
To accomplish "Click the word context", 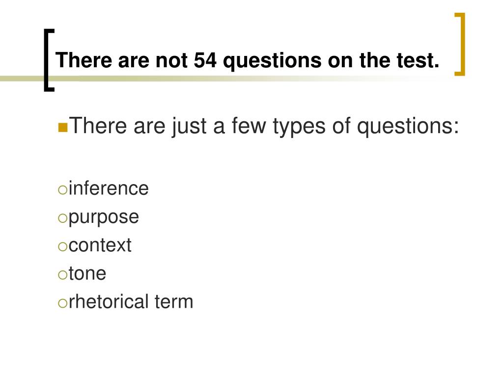I will coord(100,245).
